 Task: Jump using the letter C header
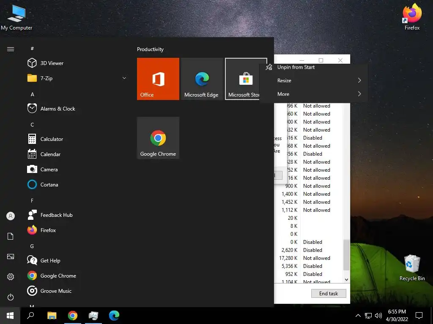[x=32, y=125]
